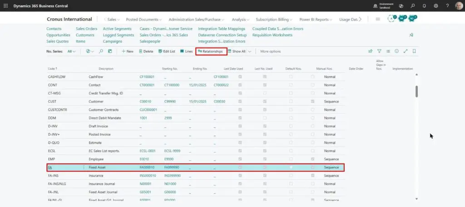Create a new number series with New
465x207 pixels.
click(128, 51)
